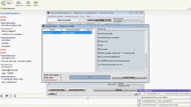Click the green Call phone icon
The image size is (191, 107).
[3, 3]
